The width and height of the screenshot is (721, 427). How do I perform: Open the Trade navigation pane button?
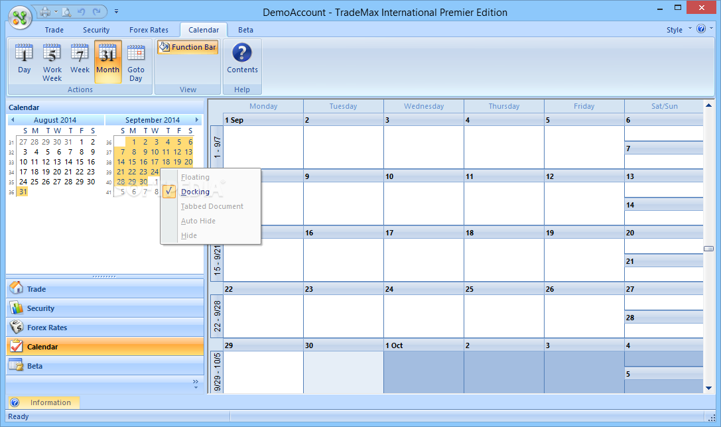click(105, 289)
